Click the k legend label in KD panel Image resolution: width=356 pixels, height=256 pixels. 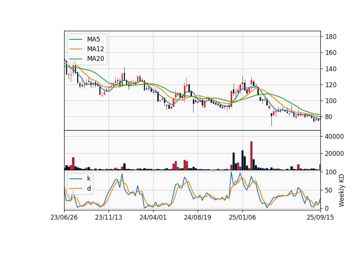coord(89,178)
